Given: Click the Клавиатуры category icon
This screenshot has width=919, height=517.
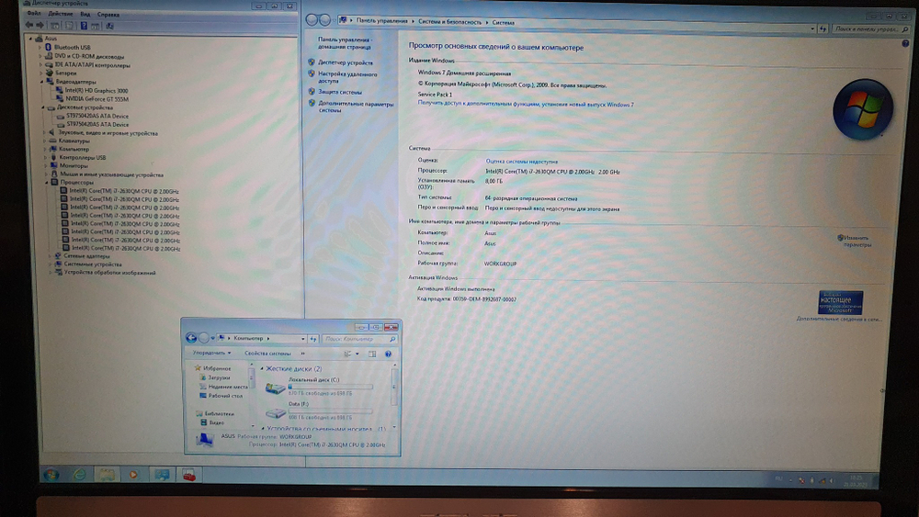Looking at the screenshot, I should [52, 140].
